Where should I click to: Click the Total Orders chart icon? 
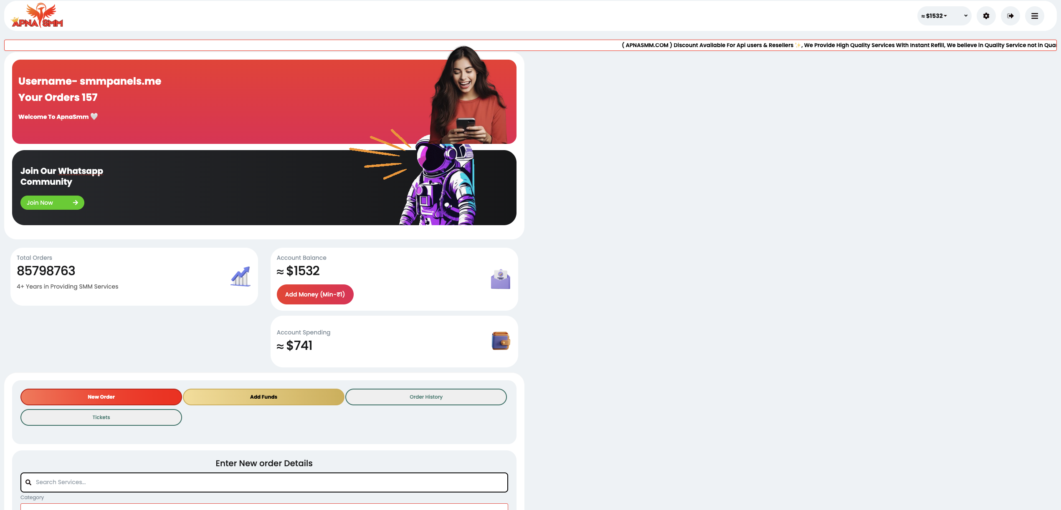point(241,276)
